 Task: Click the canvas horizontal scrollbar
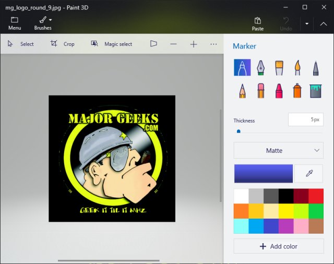pyautogui.click(x=109, y=260)
